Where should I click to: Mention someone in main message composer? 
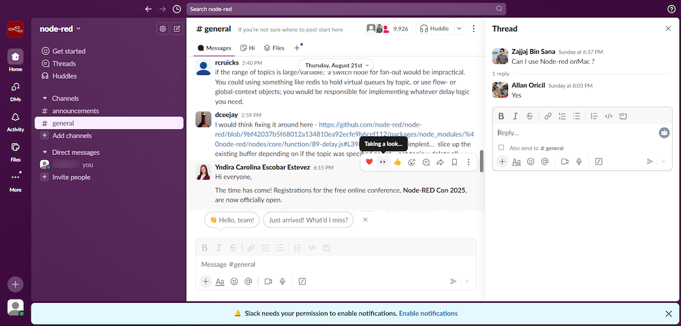pyautogui.click(x=249, y=281)
